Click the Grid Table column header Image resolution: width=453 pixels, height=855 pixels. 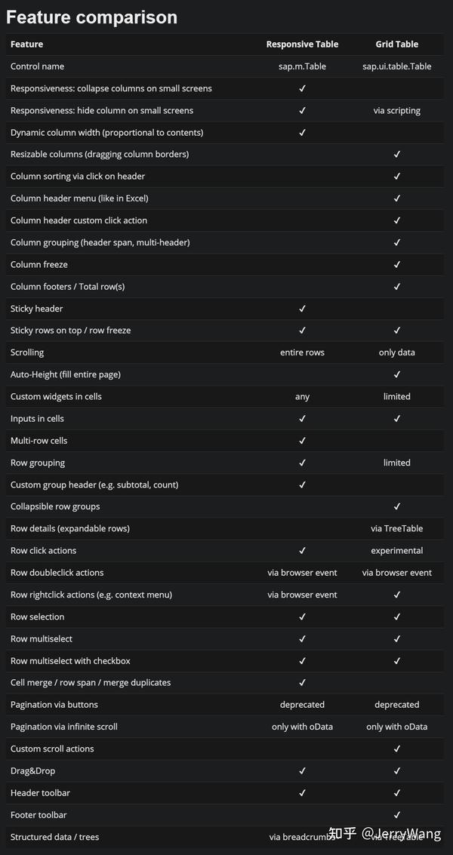point(397,45)
